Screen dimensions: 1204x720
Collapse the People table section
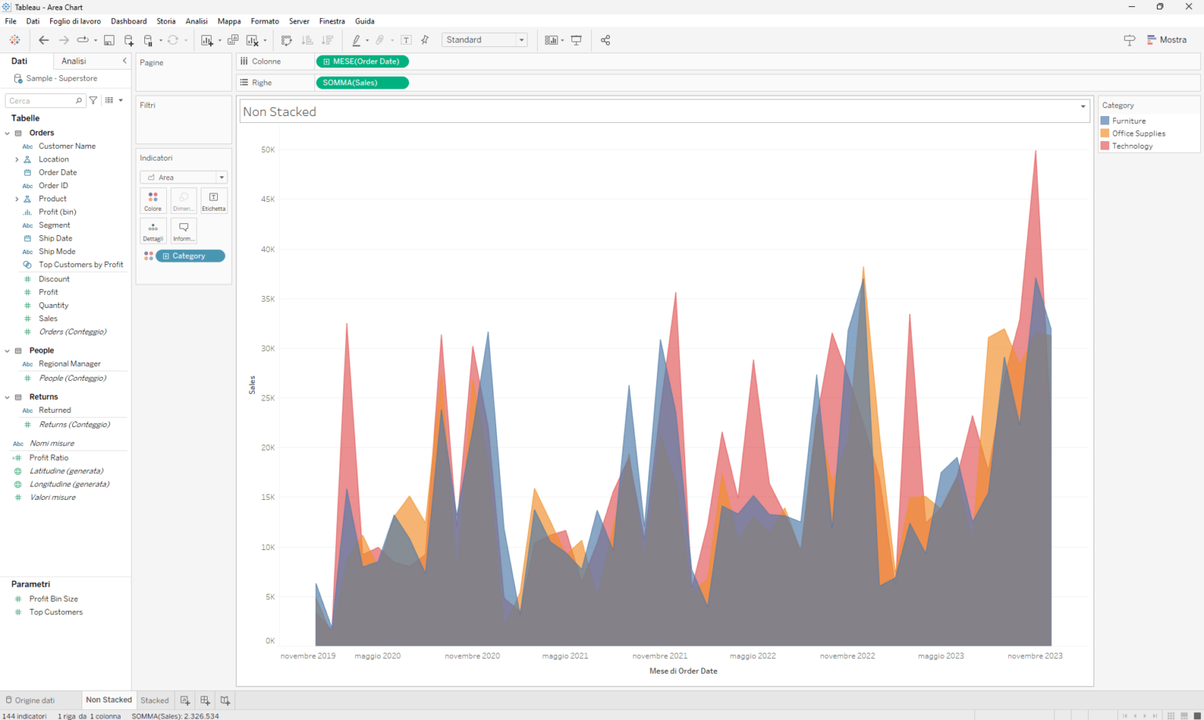tap(7, 351)
